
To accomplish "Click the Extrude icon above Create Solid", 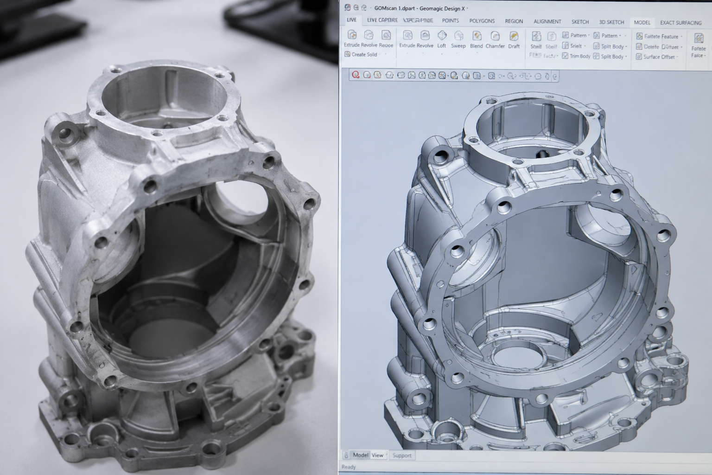I will 352,35.
